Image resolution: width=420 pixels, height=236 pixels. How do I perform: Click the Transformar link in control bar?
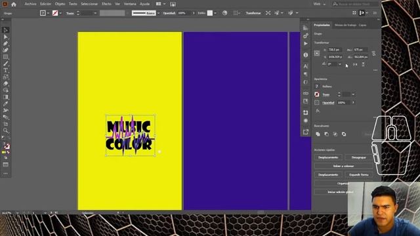253,13
